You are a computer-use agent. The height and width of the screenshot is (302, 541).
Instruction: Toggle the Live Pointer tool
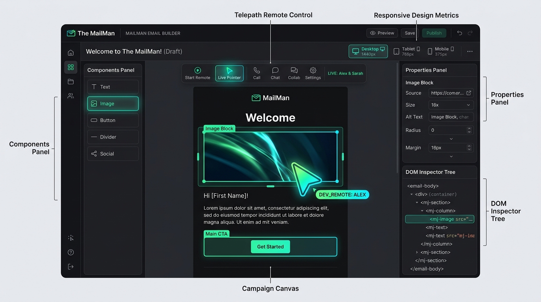tap(229, 74)
